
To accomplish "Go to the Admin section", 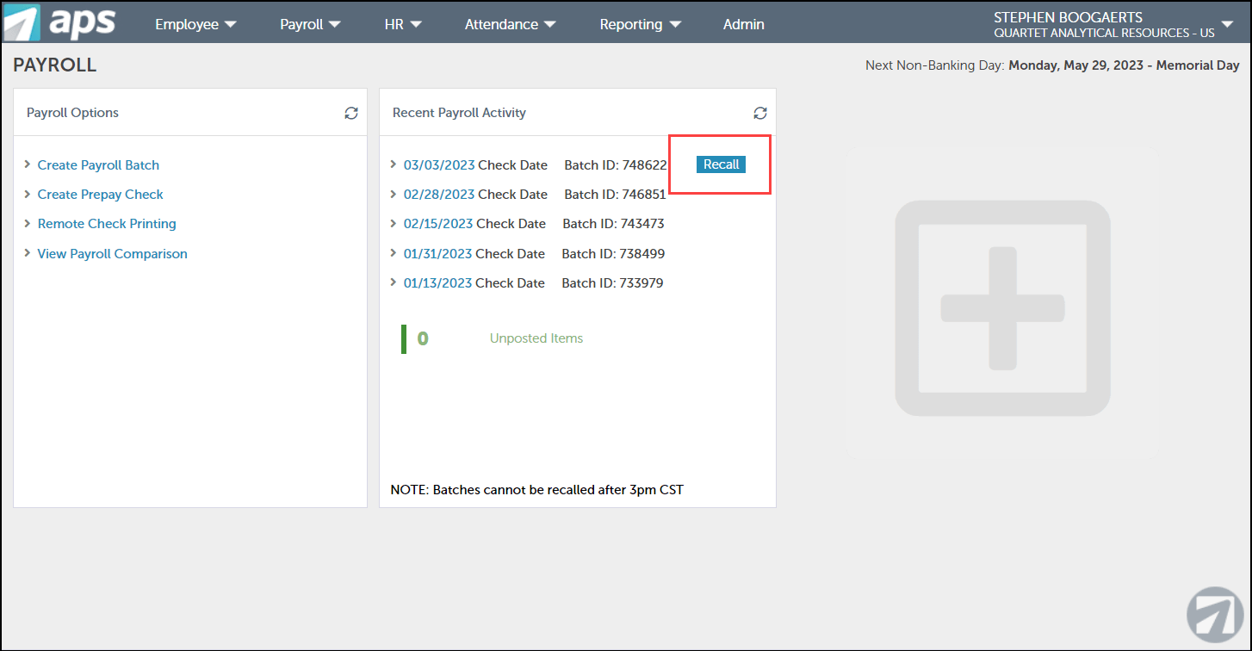I will point(743,24).
